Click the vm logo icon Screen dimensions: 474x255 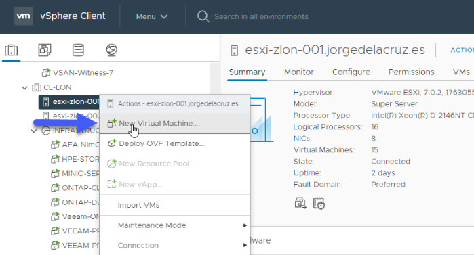coord(23,16)
